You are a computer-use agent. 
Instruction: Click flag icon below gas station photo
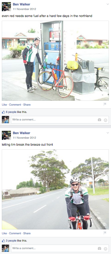coord(105,104)
